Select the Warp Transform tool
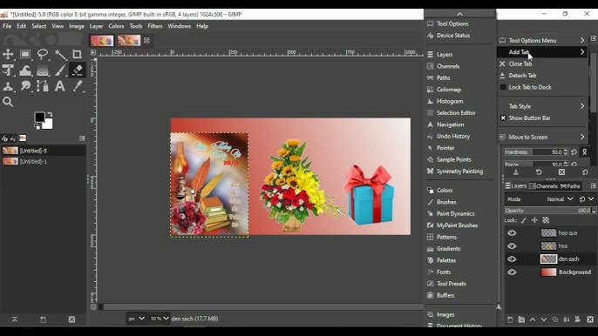598x336 pixels. pos(25,71)
